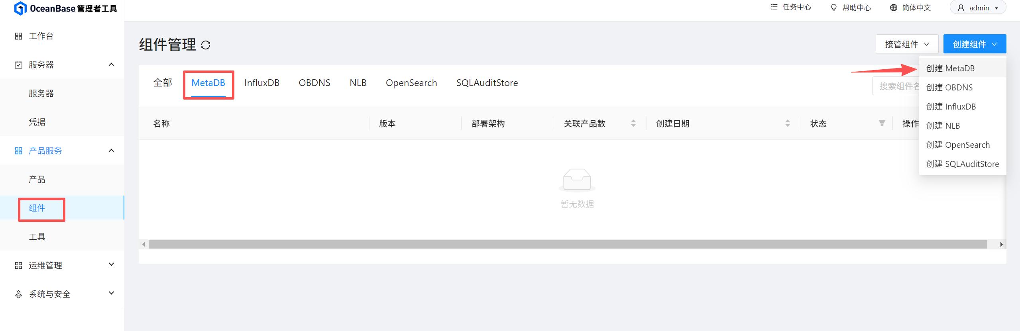Screen dimensions: 1020x331
Task: Open the 接管组件 dropdown
Action: pos(907,44)
